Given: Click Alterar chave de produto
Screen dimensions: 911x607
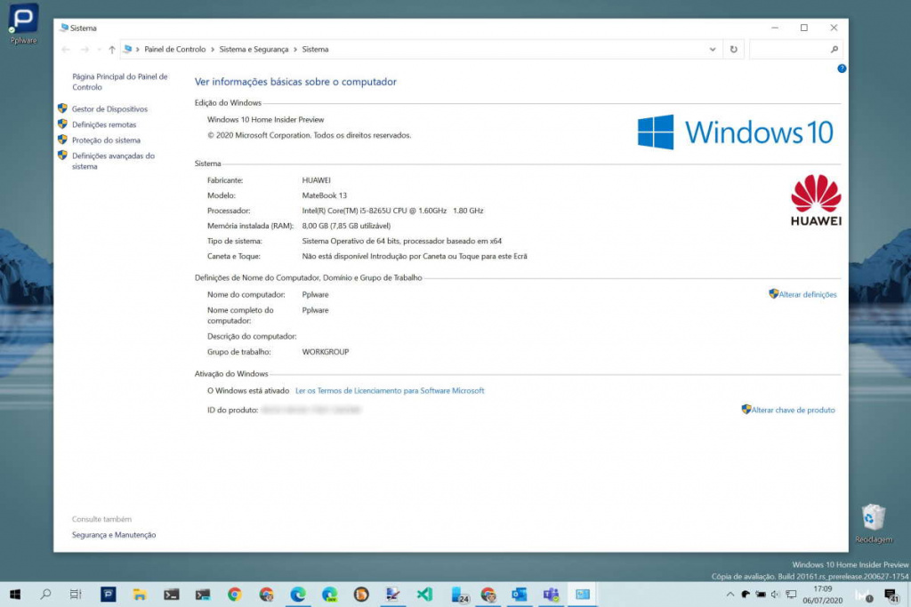Looking at the screenshot, I should click(793, 410).
